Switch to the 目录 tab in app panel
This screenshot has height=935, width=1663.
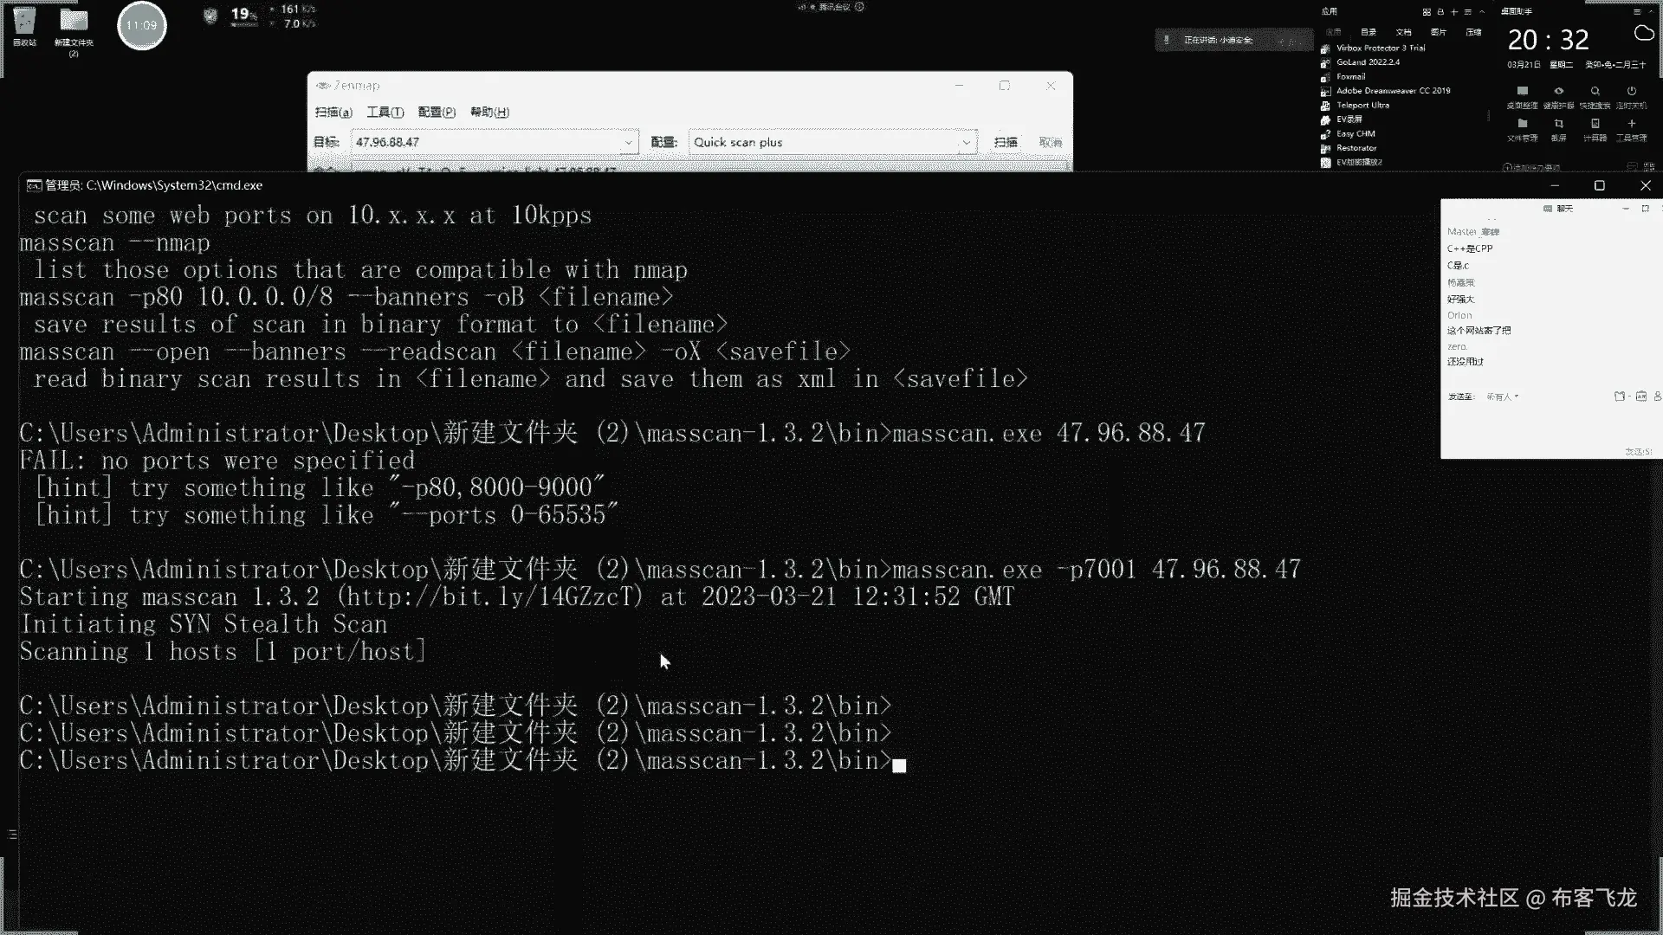coord(1369,32)
